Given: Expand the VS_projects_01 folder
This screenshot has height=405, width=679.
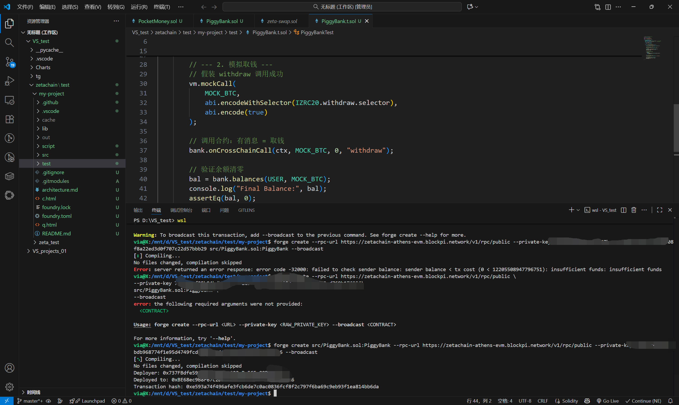Looking at the screenshot, I should coord(49,251).
